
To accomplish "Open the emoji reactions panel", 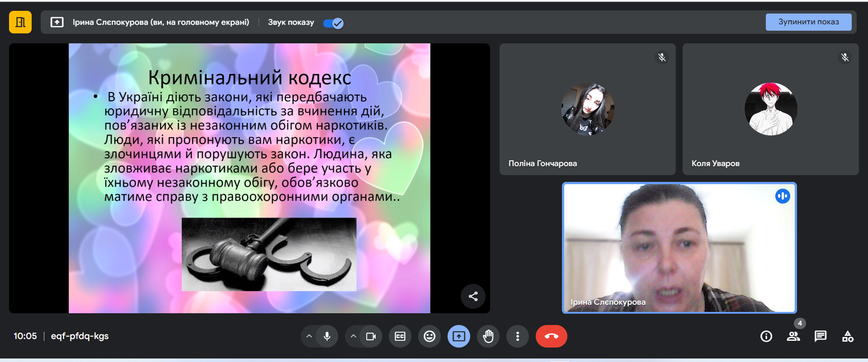I will (x=429, y=336).
